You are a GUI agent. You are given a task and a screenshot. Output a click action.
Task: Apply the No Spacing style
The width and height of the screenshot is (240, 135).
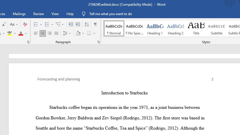pos(134,28)
